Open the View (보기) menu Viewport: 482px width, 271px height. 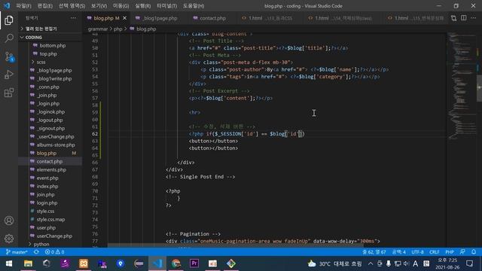99,6
